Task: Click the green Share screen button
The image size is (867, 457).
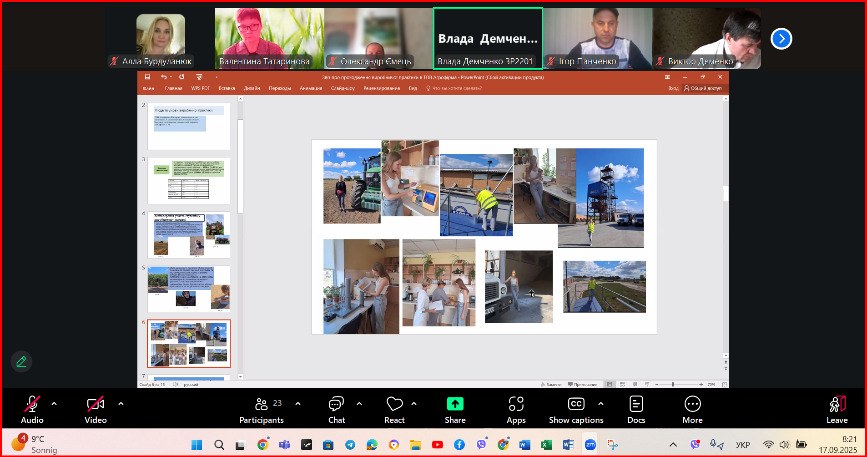Action: pos(455,404)
